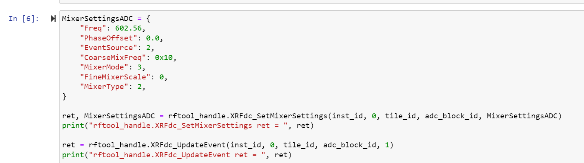Image resolution: width=584 pixels, height=163 pixels.
Task: Click the closing curly brace of the dictionary
Action: tap(64, 97)
